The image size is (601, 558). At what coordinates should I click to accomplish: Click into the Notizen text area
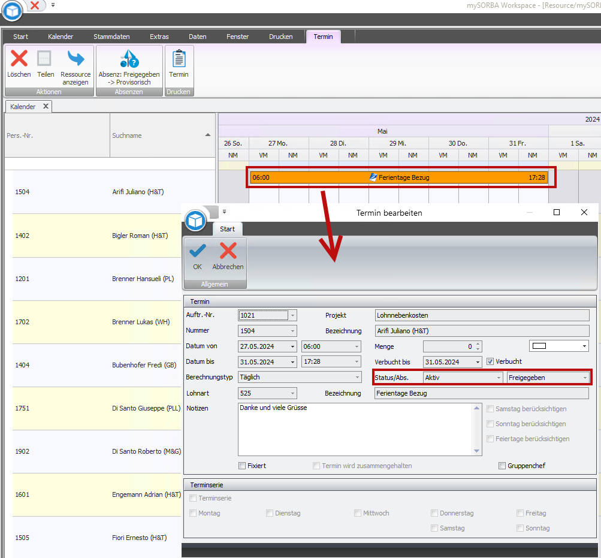point(356,429)
